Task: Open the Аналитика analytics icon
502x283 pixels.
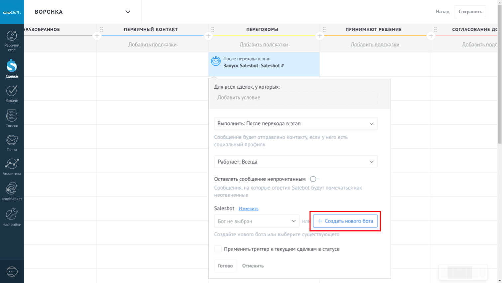Action: [x=12, y=164]
